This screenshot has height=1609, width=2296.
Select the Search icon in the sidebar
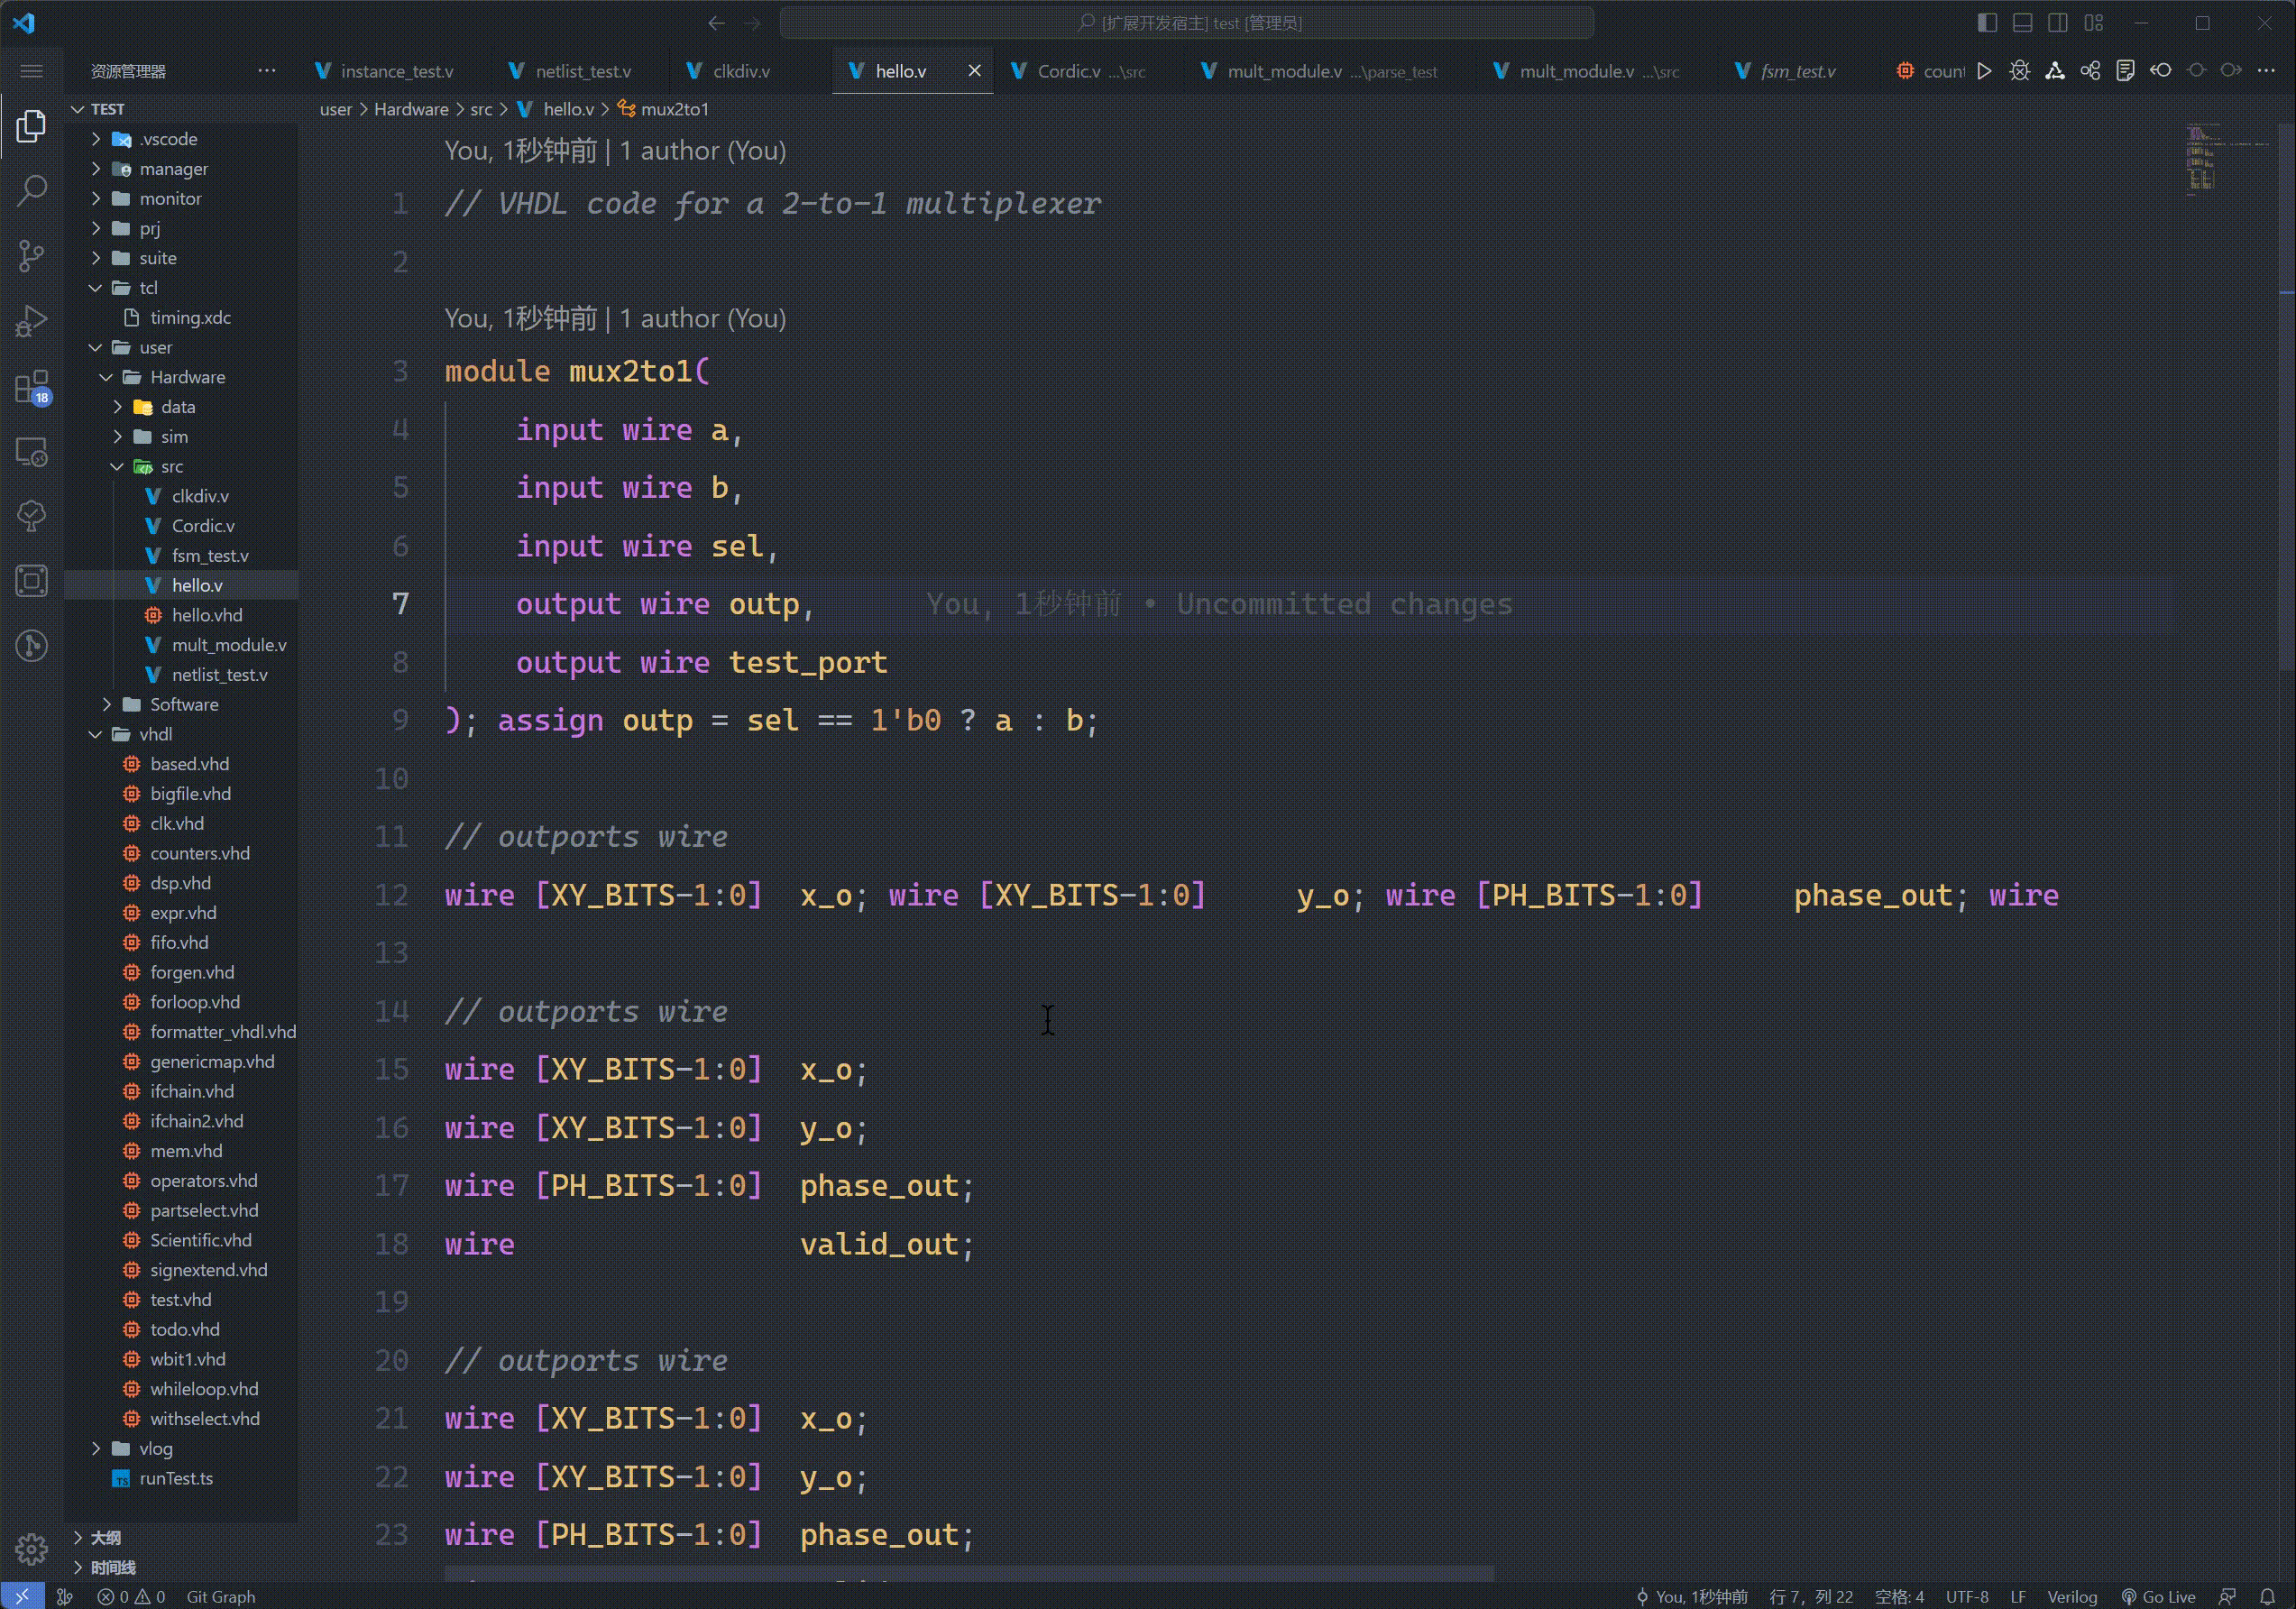point(31,189)
